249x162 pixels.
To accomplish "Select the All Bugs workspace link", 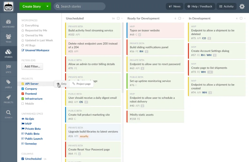I will pos(30,45).
